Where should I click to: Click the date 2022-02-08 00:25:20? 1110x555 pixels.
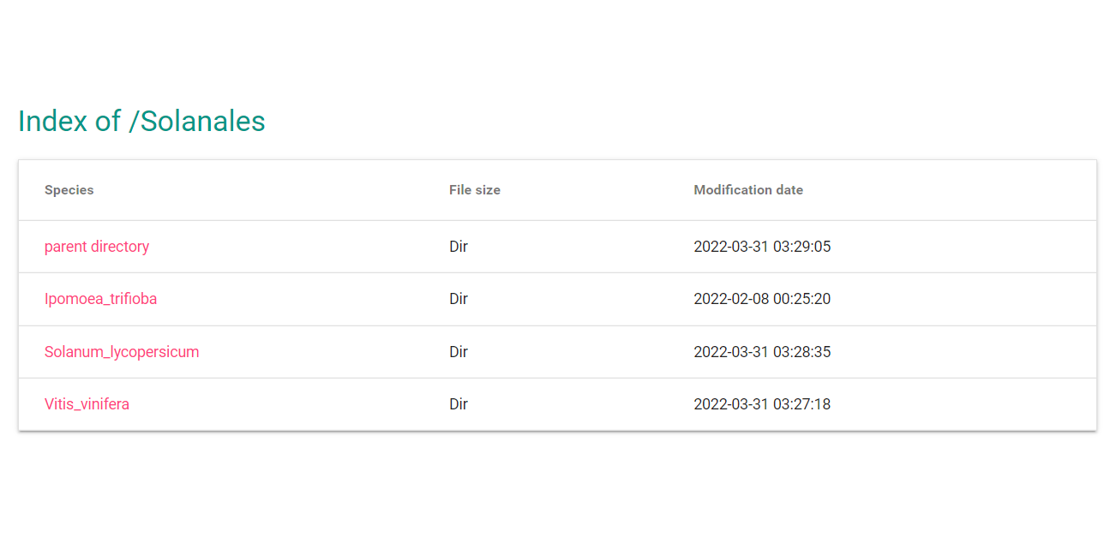tap(762, 299)
